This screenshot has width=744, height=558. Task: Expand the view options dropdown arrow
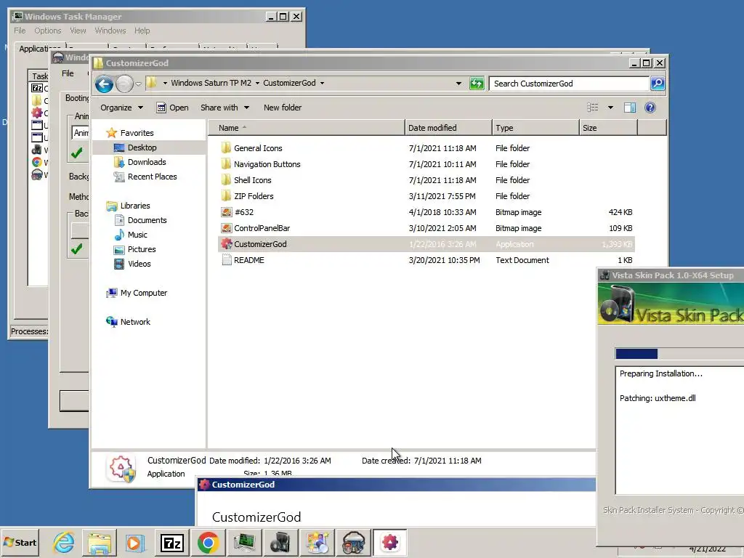click(610, 108)
